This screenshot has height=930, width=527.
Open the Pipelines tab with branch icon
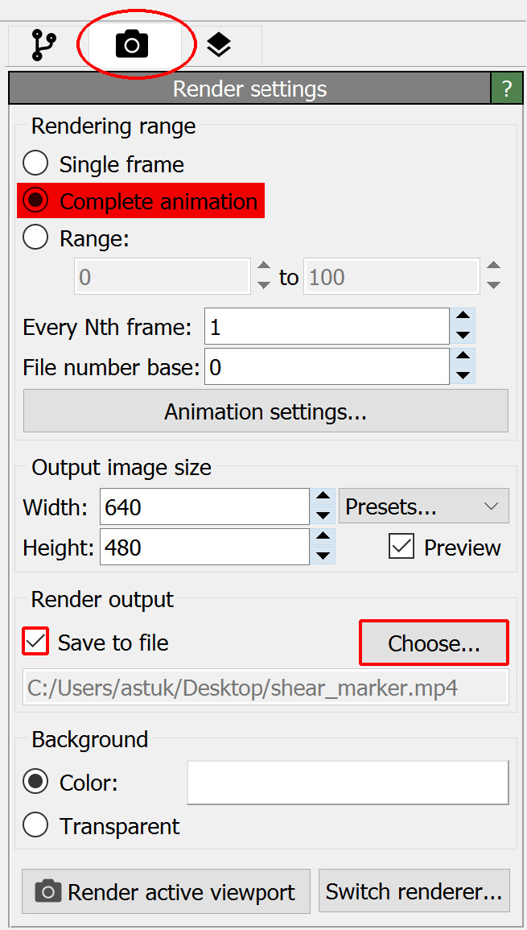[43, 45]
